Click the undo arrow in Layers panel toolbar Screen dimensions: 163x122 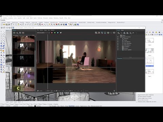coord(133,33)
